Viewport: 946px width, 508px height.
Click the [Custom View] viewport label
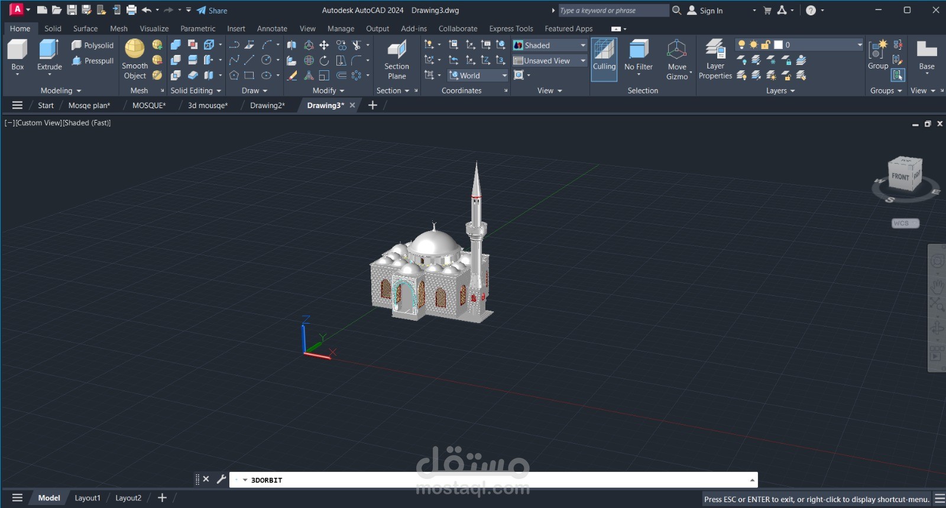click(x=38, y=123)
